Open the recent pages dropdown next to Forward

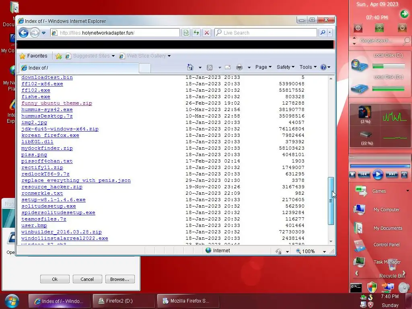click(43, 33)
